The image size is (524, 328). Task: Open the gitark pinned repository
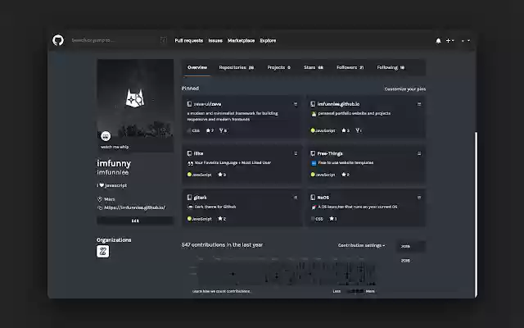point(200,198)
